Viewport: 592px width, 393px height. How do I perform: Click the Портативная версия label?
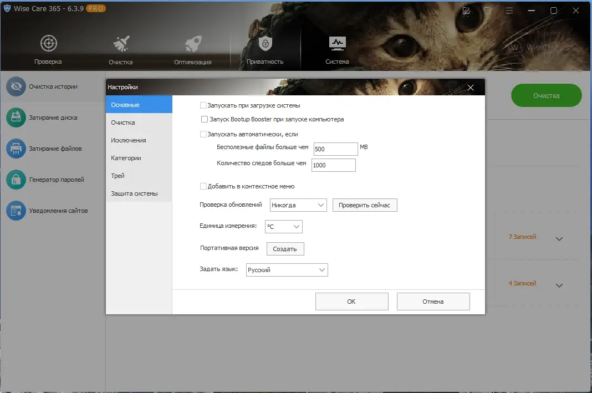(x=229, y=248)
